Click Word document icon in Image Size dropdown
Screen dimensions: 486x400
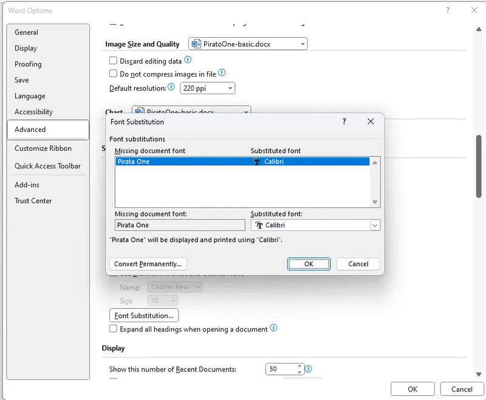tap(196, 44)
